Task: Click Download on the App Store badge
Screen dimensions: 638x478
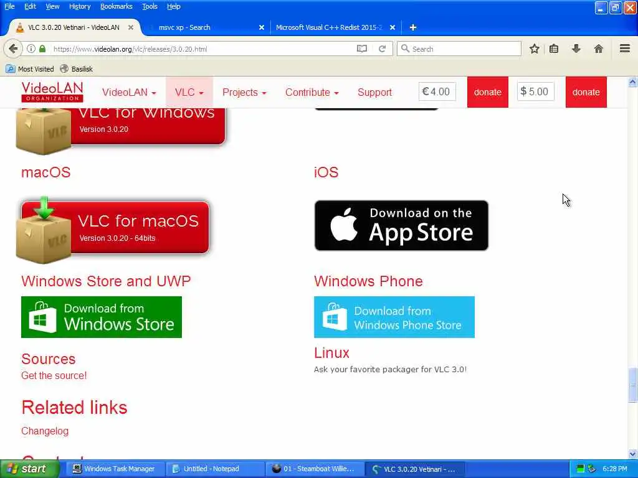Action: pyautogui.click(x=401, y=225)
